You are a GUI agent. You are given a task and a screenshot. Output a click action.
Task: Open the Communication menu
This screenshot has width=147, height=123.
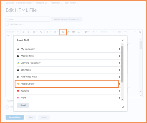point(25,3)
